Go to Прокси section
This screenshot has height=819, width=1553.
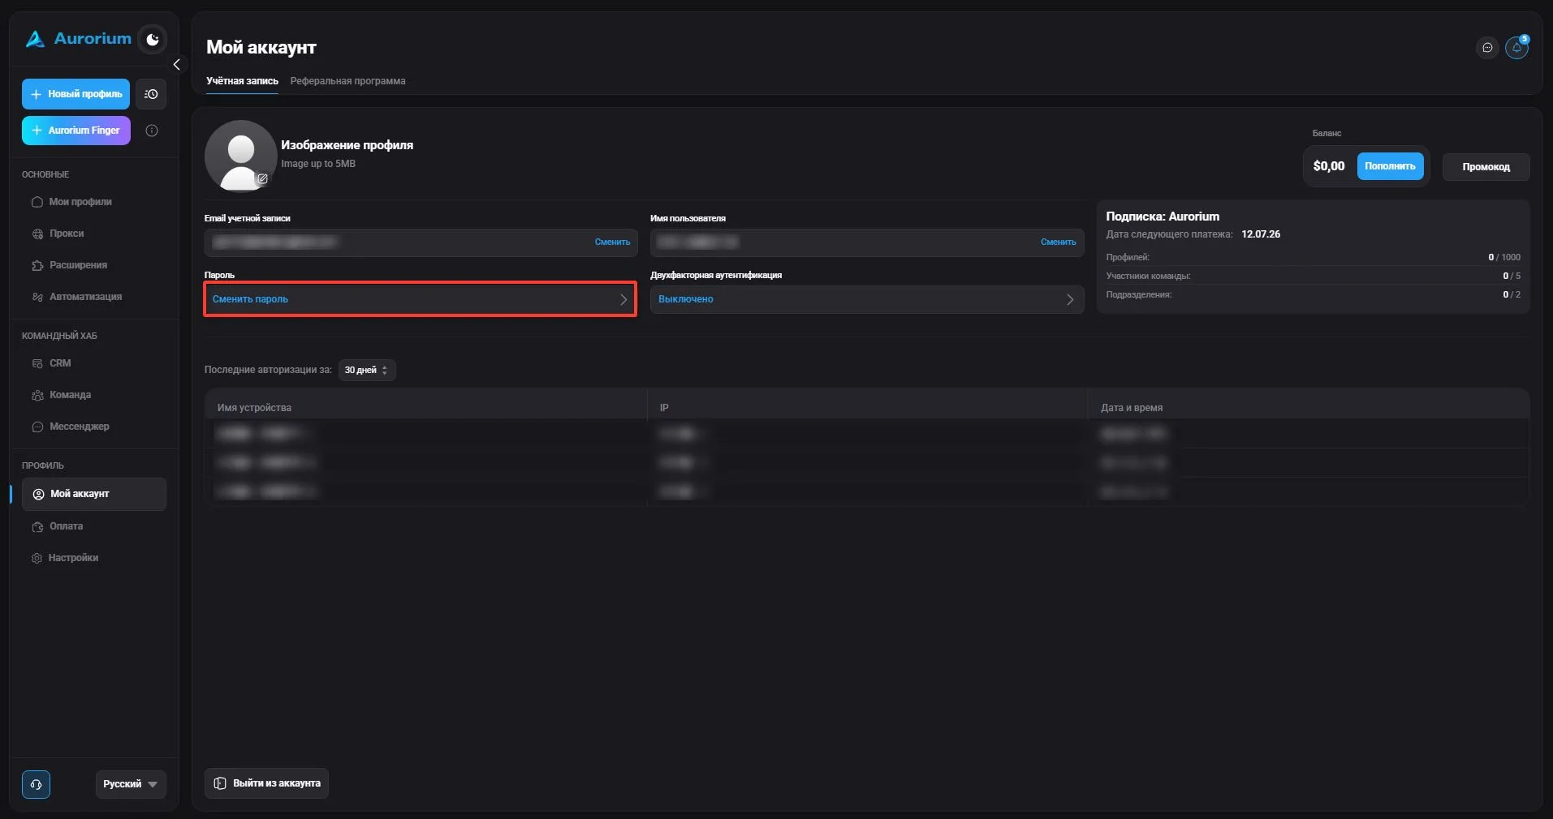tap(58, 234)
